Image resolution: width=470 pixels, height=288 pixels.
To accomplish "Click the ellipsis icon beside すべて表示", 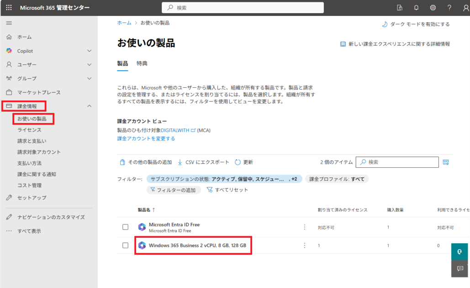I will [x=9, y=231].
